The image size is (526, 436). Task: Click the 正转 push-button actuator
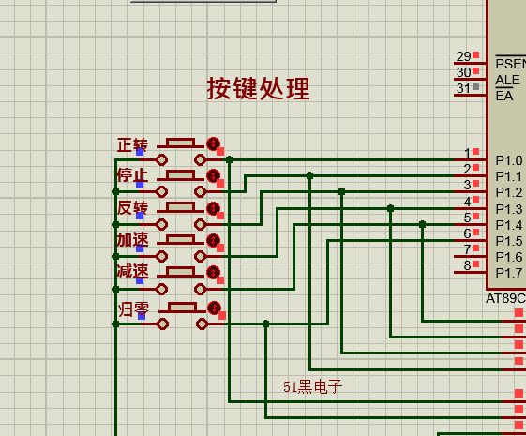[x=180, y=143]
